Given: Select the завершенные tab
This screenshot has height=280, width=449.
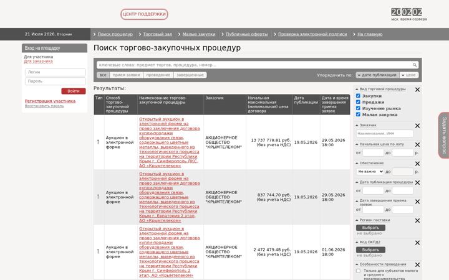Looking at the screenshot, I should (190, 75).
